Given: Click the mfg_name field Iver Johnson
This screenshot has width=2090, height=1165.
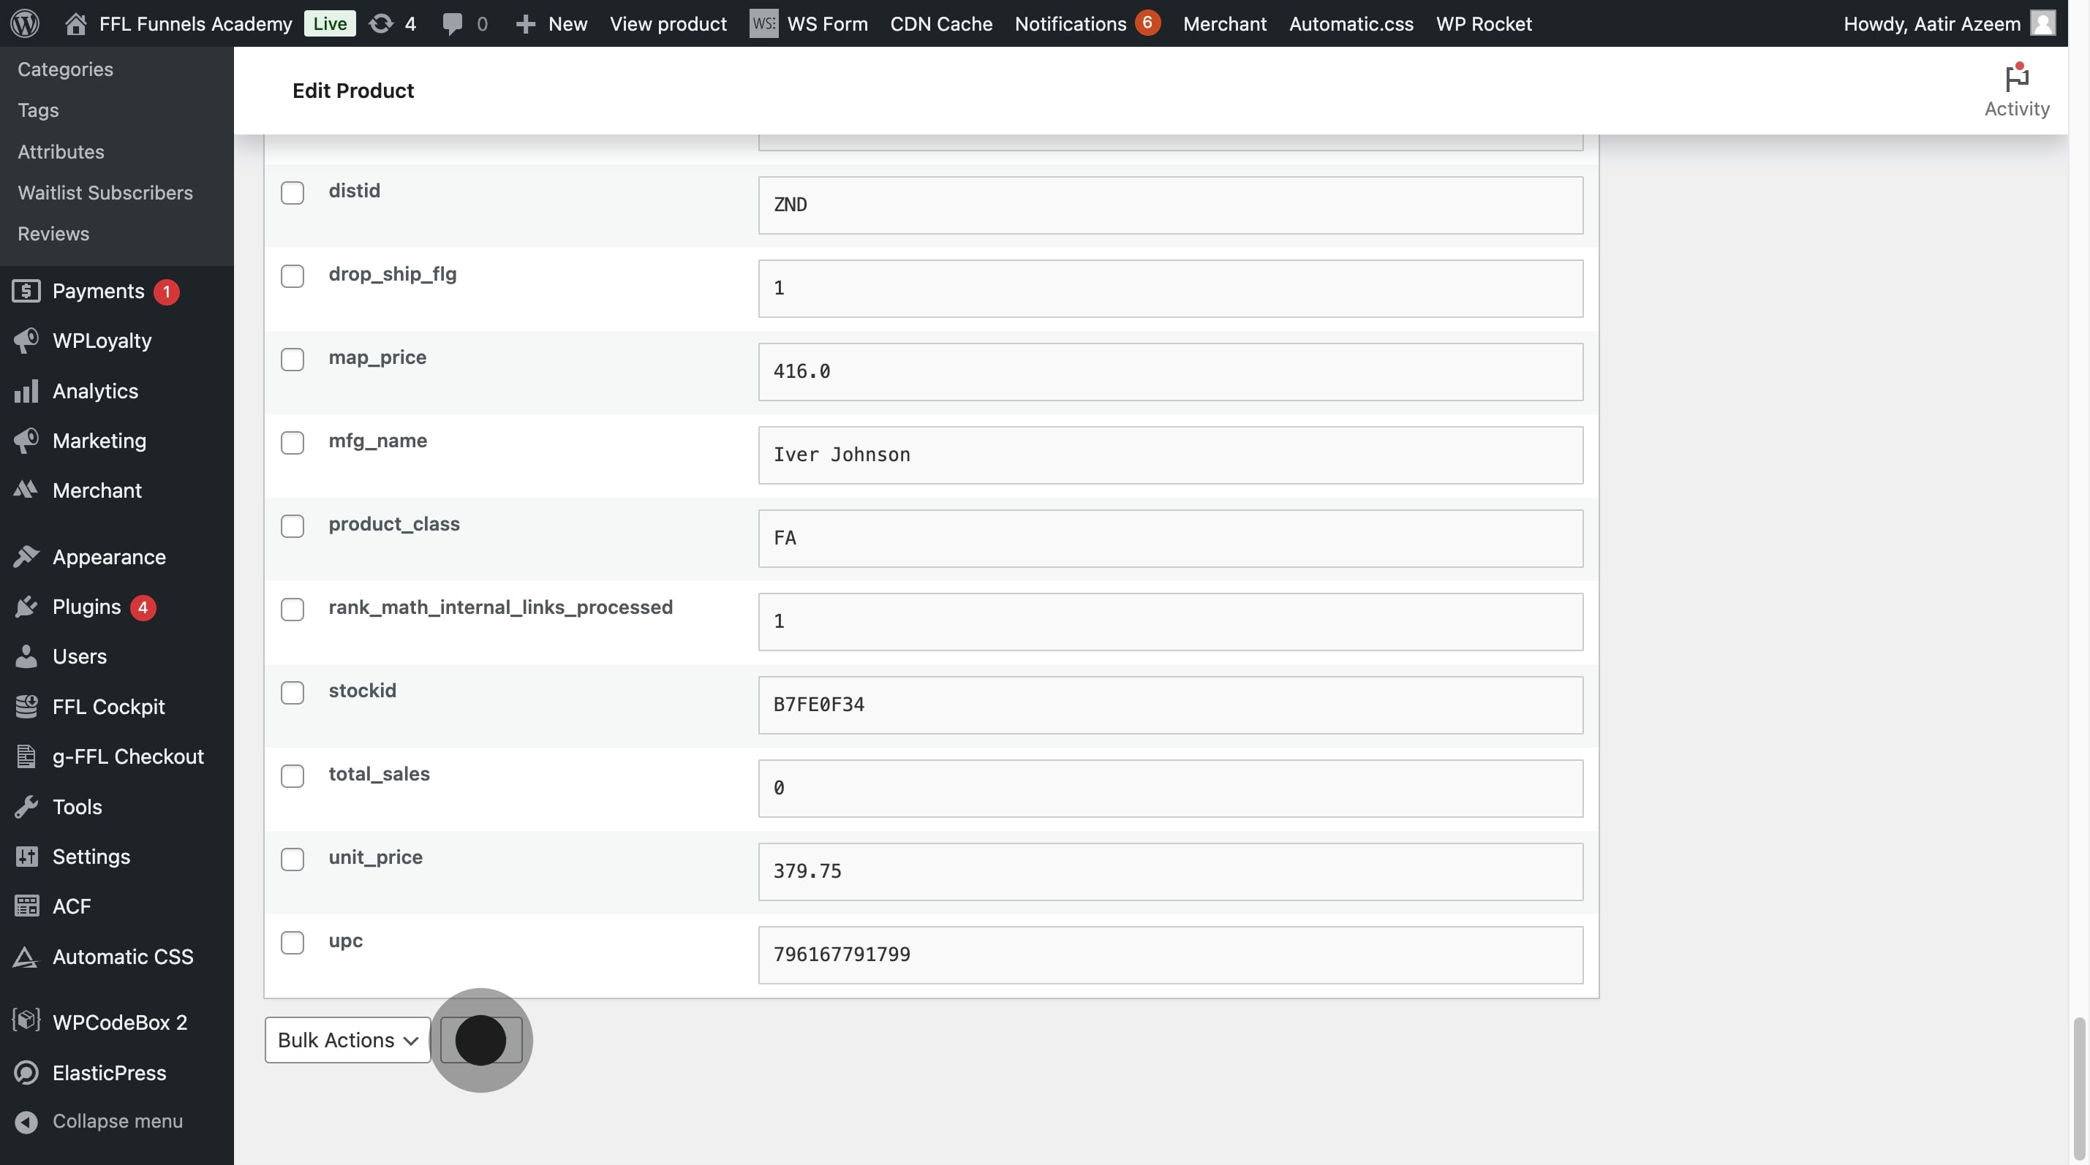Looking at the screenshot, I should [x=1170, y=455].
